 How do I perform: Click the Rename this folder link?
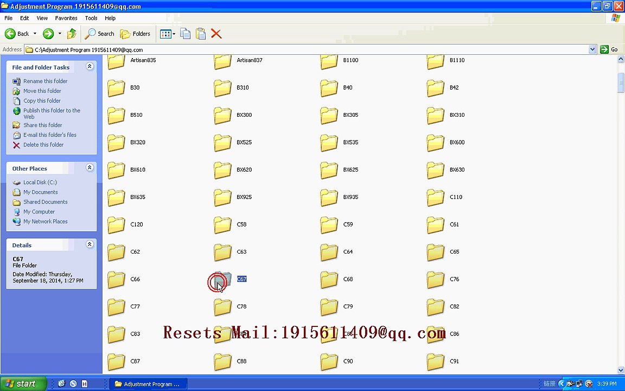click(46, 81)
